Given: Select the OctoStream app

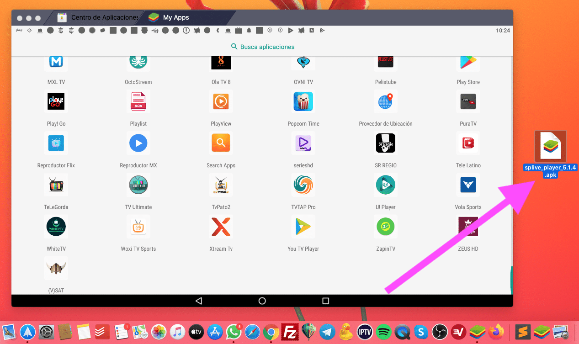Looking at the screenshot, I should pos(138,63).
